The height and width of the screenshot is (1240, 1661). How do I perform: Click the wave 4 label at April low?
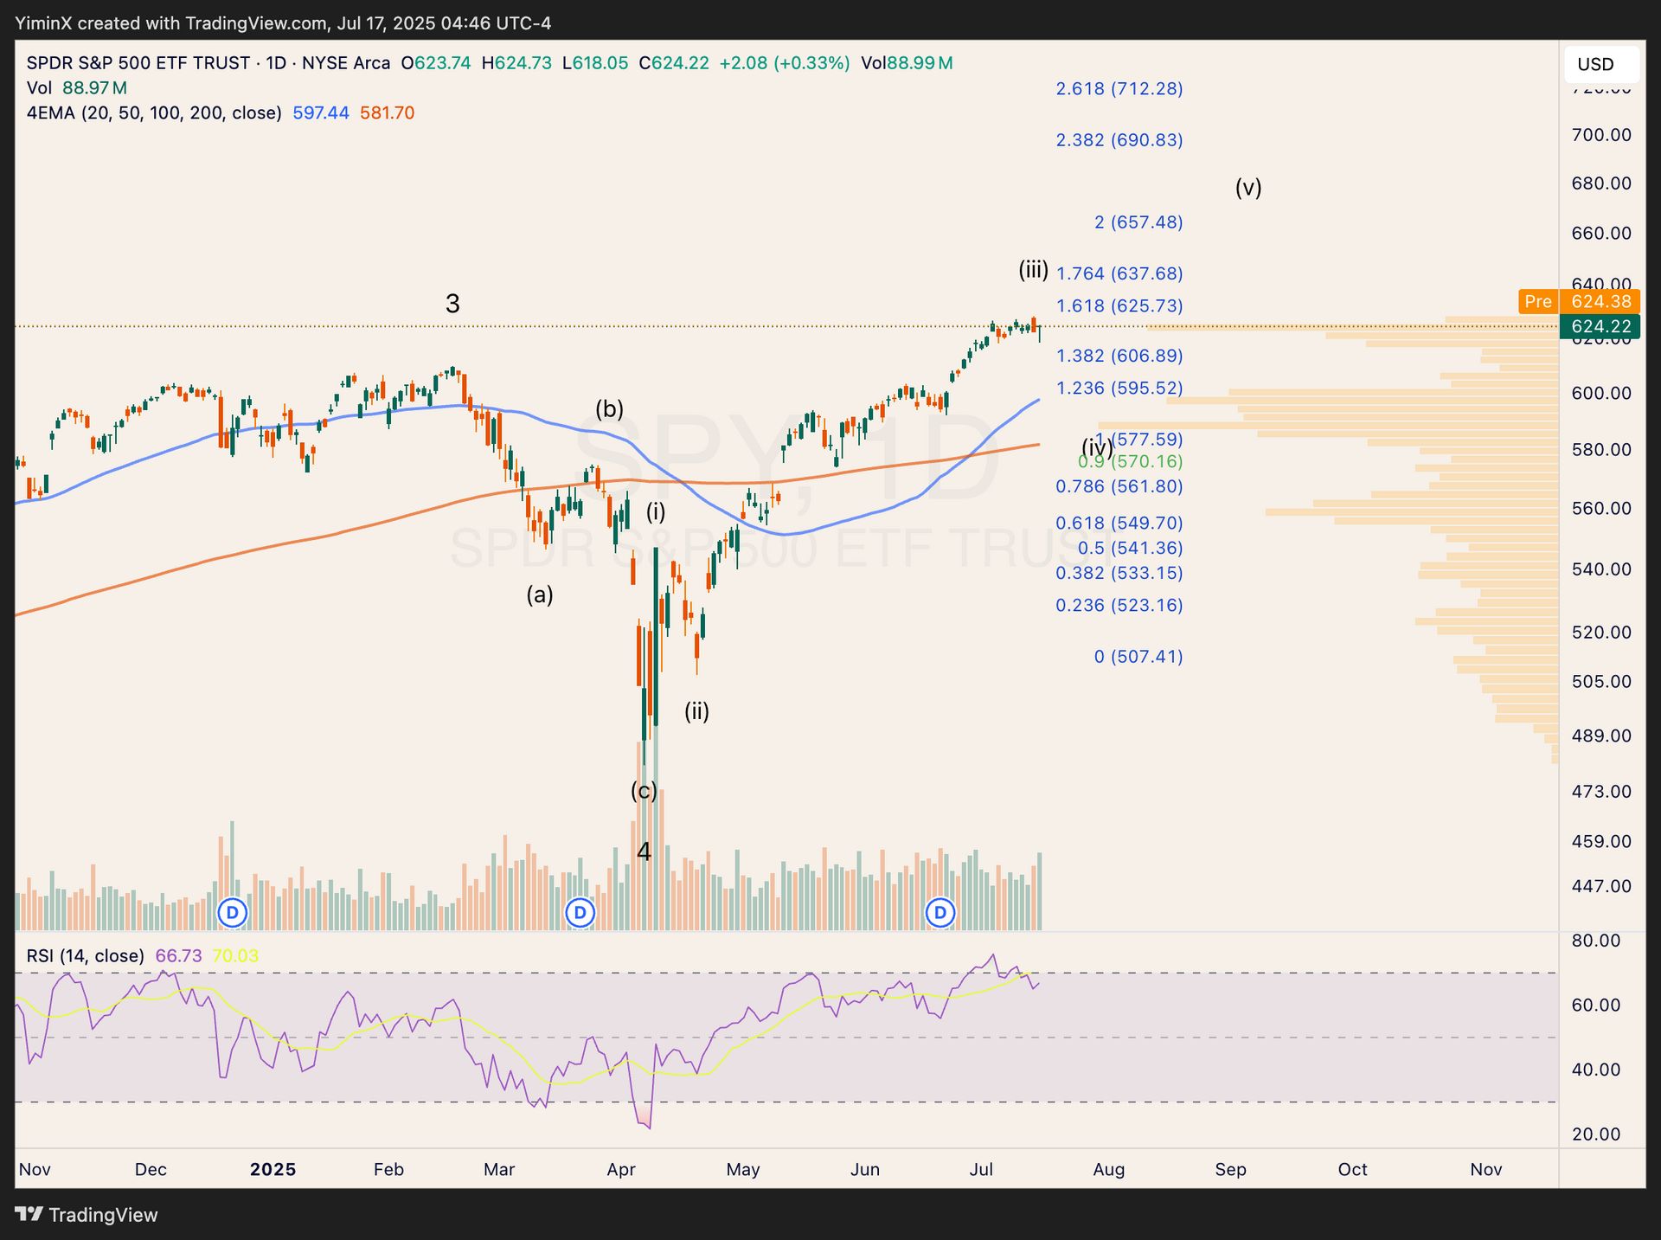644,852
